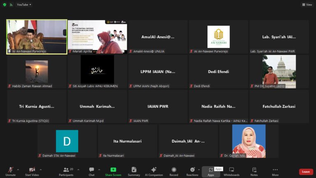Image resolution: width=316 pixels, height=178 pixels.
Task: Open the Apps panel
Action: [x=211, y=172]
